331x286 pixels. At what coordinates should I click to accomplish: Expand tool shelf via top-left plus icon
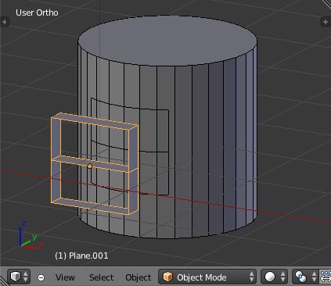pos(5,22)
